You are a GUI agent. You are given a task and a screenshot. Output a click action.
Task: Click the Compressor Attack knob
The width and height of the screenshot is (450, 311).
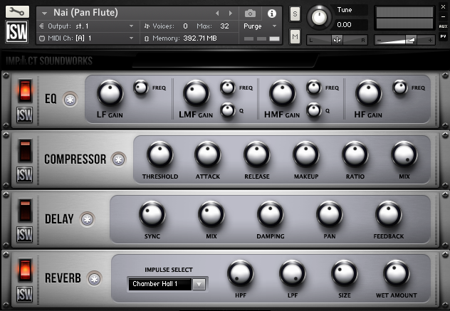pos(208,154)
